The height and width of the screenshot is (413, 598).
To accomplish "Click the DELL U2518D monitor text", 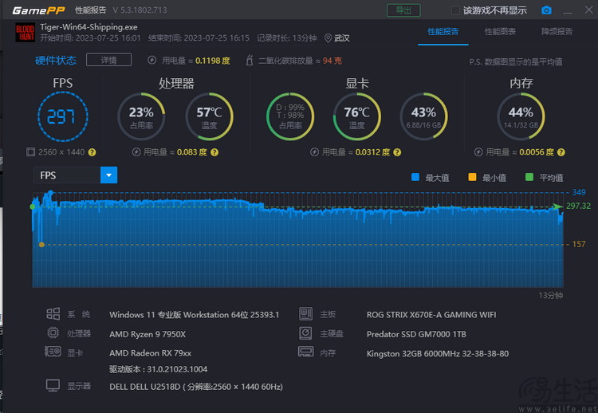I will [196, 387].
